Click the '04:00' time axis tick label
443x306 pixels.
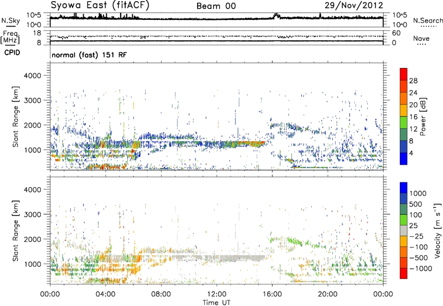[x=105, y=294]
